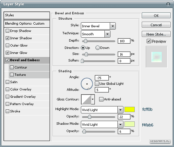
Task: Open the Highlight Mode dropdown arrow
Action: 120,110
